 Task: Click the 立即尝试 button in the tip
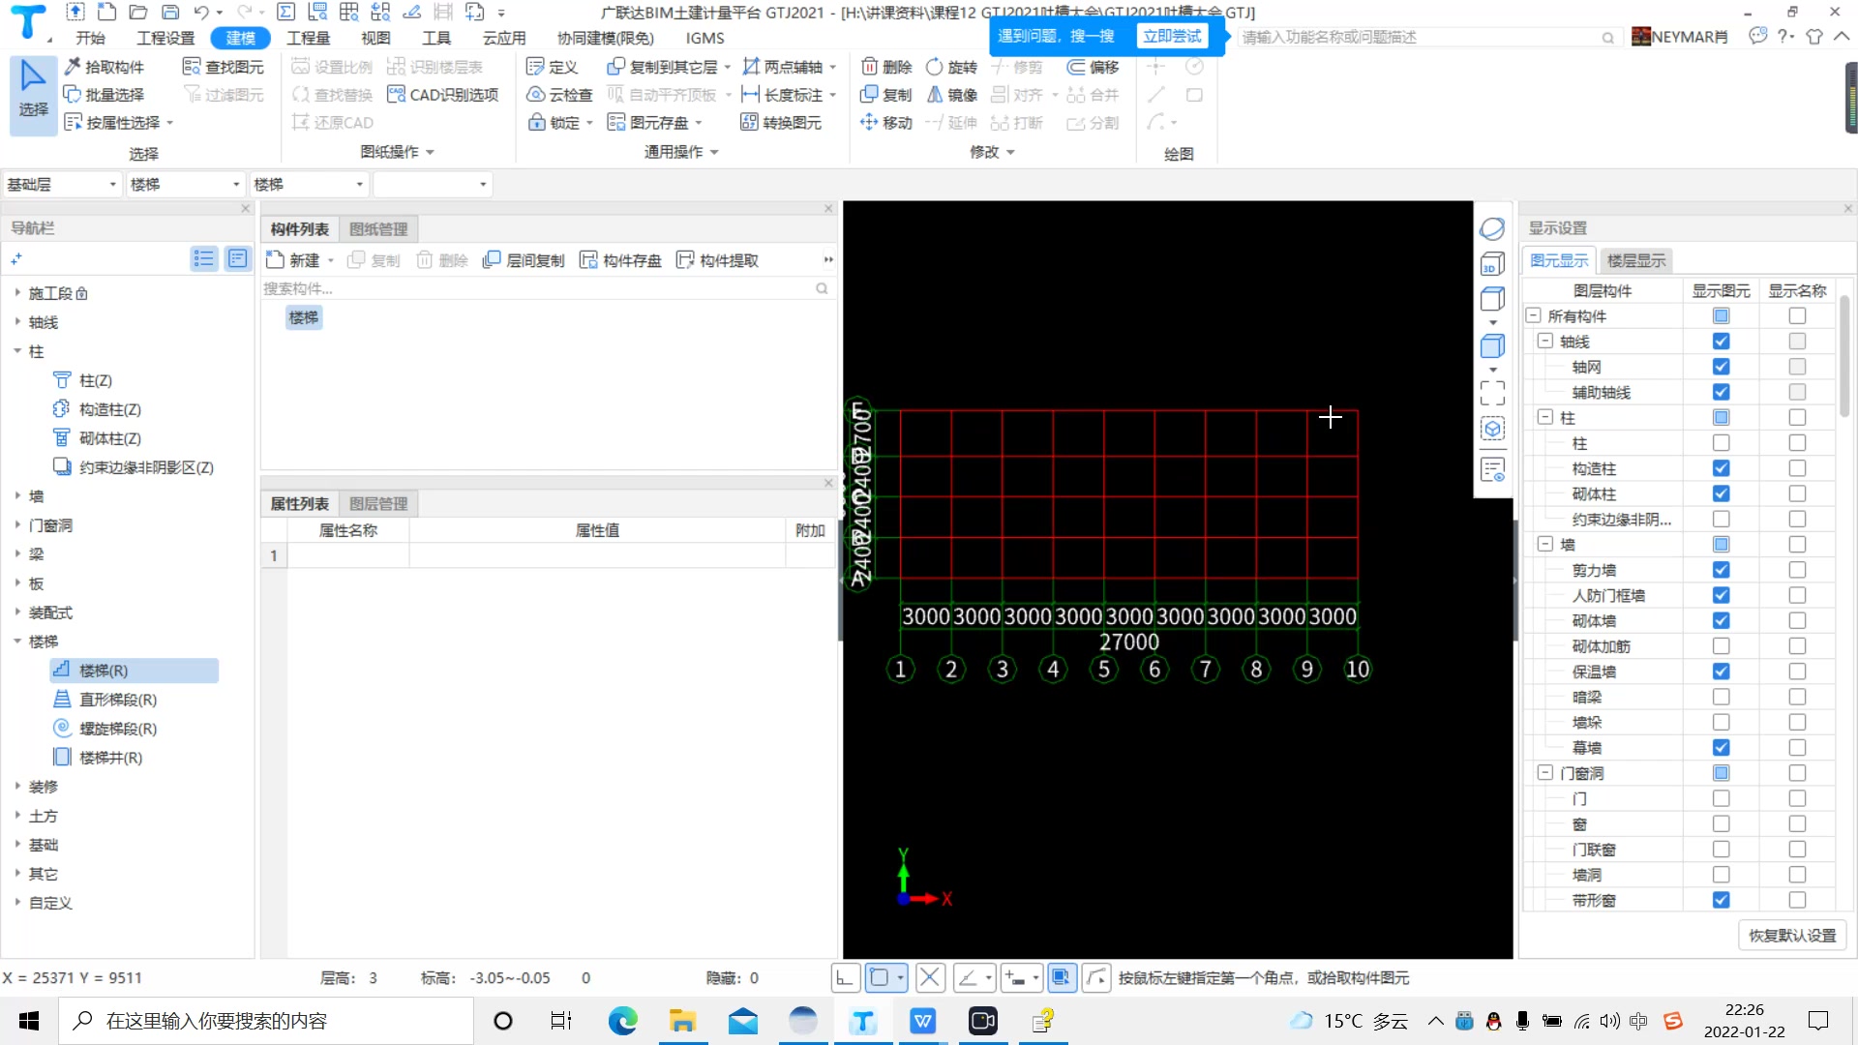(1171, 37)
